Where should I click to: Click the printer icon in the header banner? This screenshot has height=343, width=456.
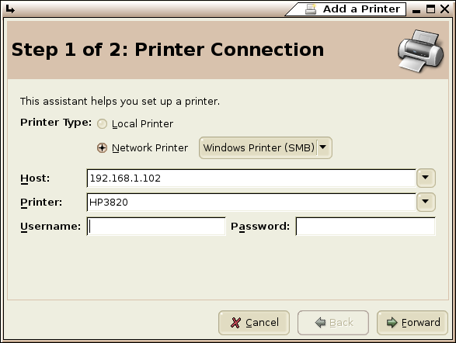421,50
